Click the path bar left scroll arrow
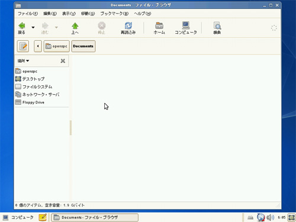Viewport: 296px width, 222px height. 38,46
